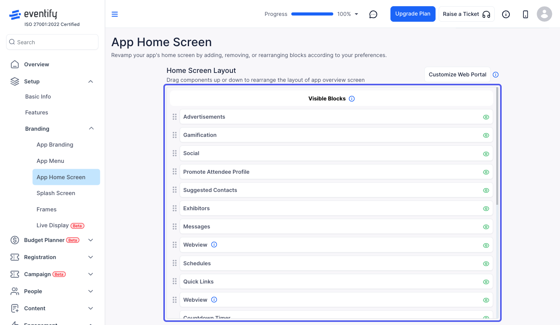The width and height of the screenshot is (560, 325).
Task: Toggle the hamburger sidebar menu icon
Action: [115, 14]
